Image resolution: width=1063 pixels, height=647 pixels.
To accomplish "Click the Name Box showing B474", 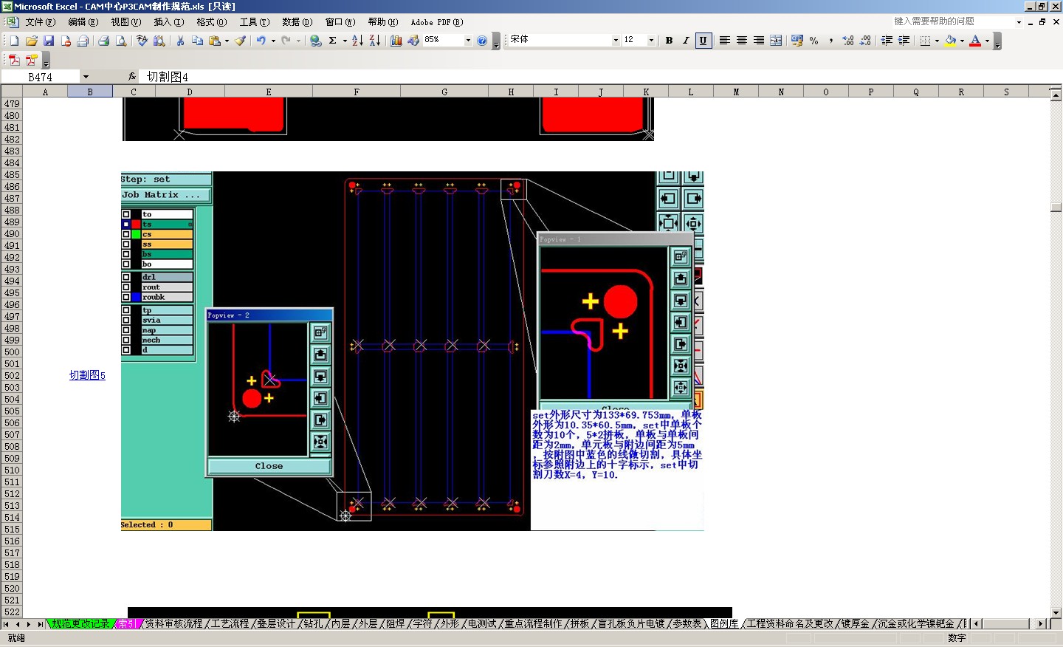I will pyautogui.click(x=41, y=77).
